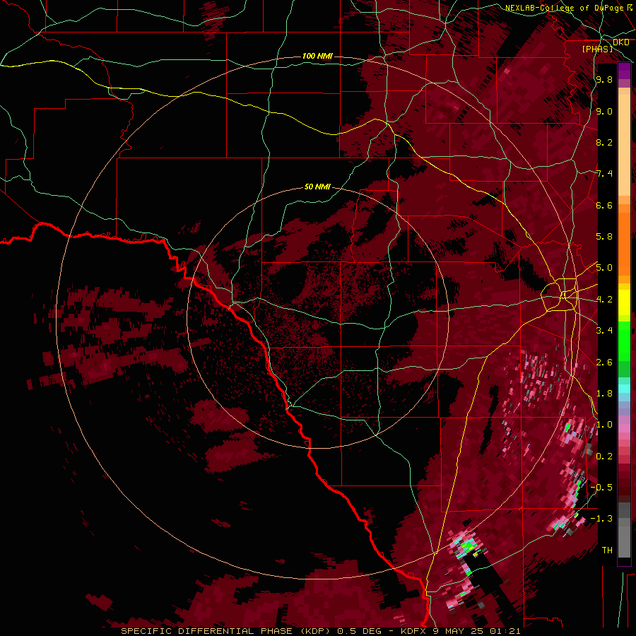Click the bright green band of the color bar
This screenshot has width=636, height=636.
click(x=624, y=341)
